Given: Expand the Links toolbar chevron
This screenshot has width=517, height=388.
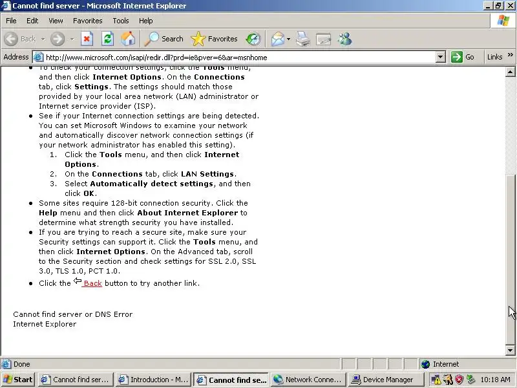Looking at the screenshot, I should click(x=511, y=55).
